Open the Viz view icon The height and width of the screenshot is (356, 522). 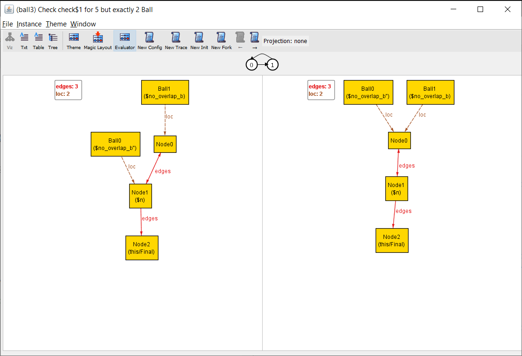click(x=10, y=41)
